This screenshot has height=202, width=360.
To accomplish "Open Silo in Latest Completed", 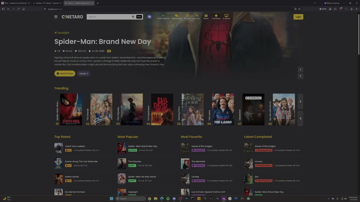I will [x=256, y=177].
